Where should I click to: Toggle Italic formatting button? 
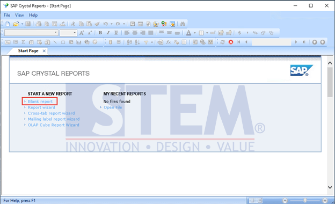(x=108, y=33)
